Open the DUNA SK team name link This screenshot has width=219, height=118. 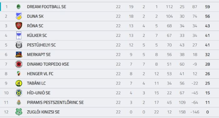(x=35, y=16)
